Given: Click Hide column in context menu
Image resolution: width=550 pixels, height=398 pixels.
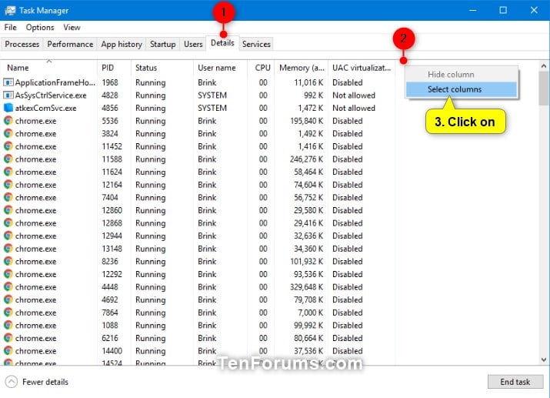Looking at the screenshot, I should (x=462, y=75).
